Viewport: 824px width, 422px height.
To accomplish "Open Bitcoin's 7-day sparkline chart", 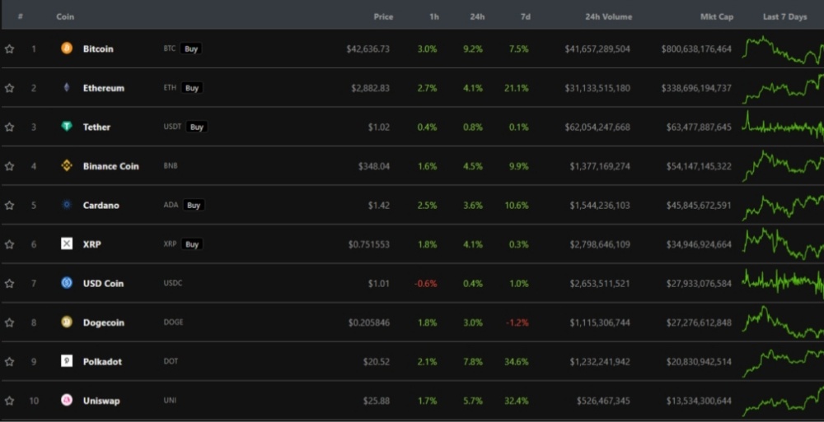I will pyautogui.click(x=783, y=50).
